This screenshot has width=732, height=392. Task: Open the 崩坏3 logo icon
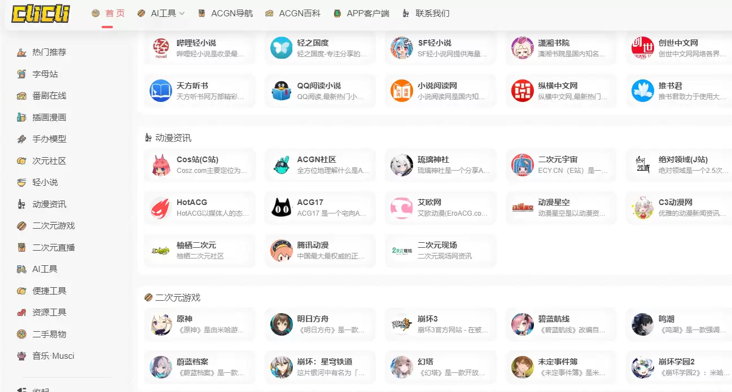[402, 324]
